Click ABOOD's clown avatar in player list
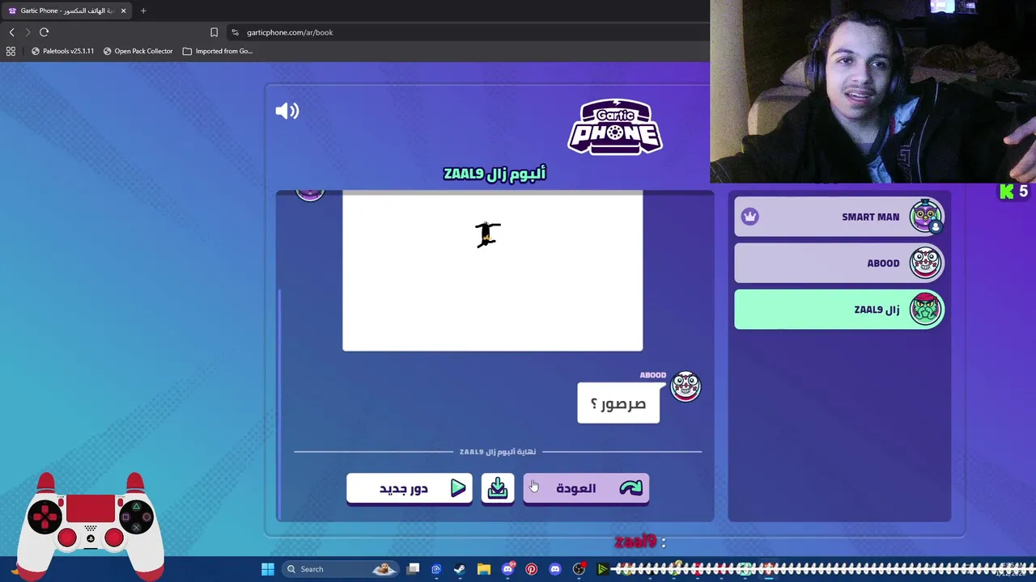 925,263
